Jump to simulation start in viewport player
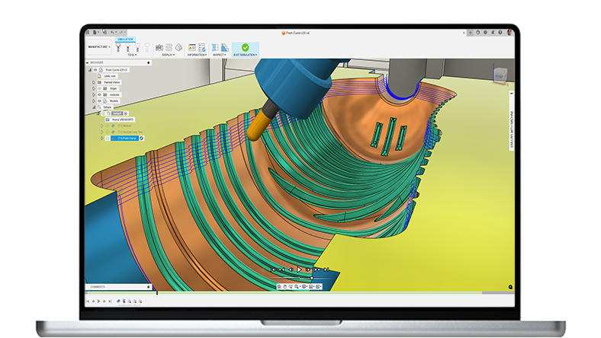This screenshot has width=601, height=338. point(273,269)
